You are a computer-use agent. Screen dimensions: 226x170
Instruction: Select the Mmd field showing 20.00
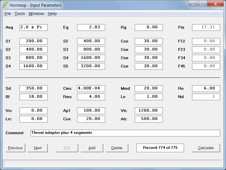point(149,89)
